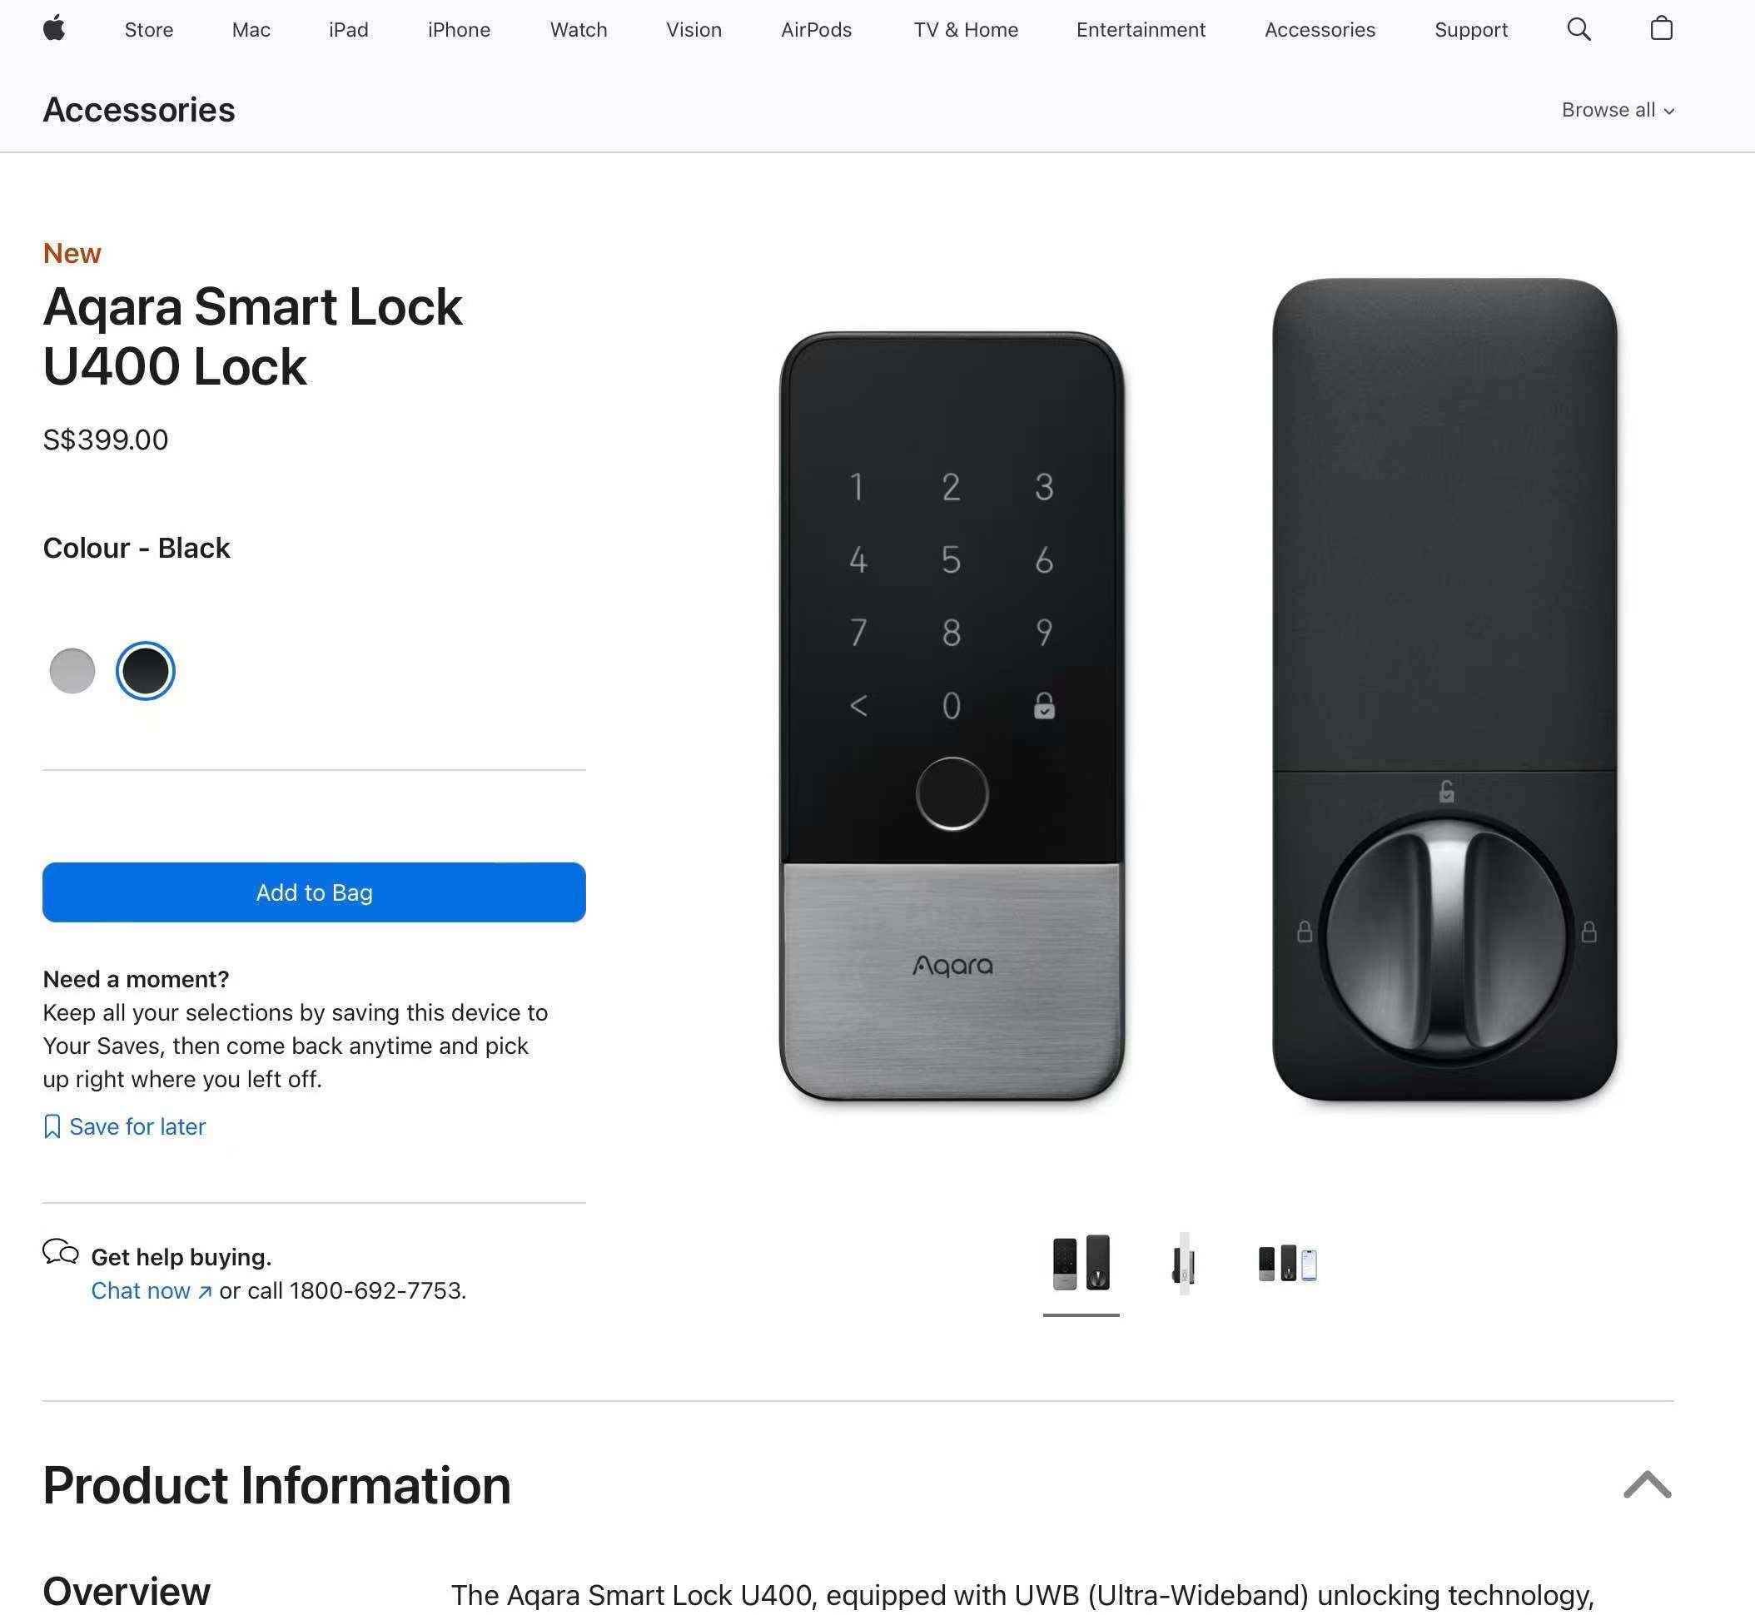Click the Save for later bookmark icon

[x=52, y=1126]
